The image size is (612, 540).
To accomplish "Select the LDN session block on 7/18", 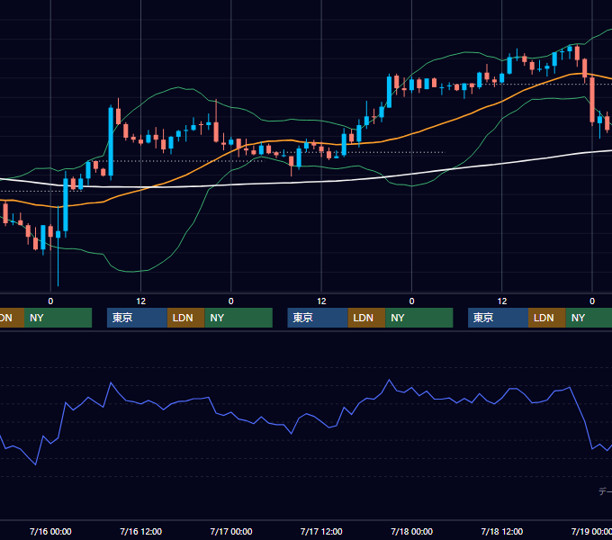I will [x=547, y=318].
